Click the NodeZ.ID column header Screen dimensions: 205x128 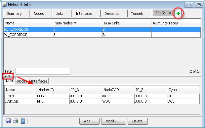point(118,90)
